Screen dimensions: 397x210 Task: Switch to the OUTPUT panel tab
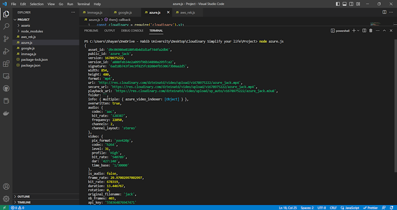tap(110, 31)
